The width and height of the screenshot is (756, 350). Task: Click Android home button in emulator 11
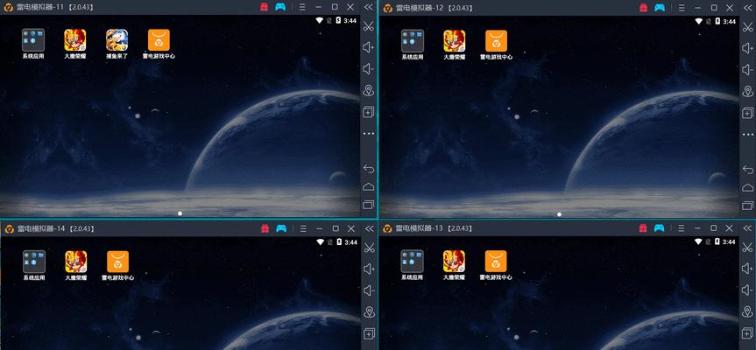(x=369, y=186)
